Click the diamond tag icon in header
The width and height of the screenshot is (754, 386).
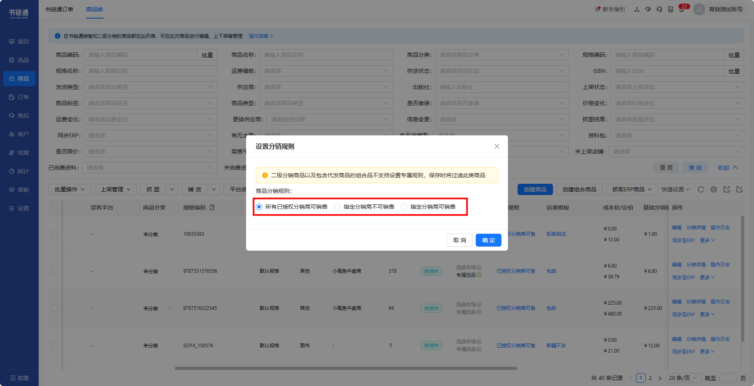(648, 9)
